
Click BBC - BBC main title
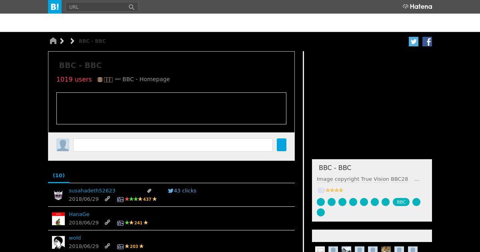[80, 65]
